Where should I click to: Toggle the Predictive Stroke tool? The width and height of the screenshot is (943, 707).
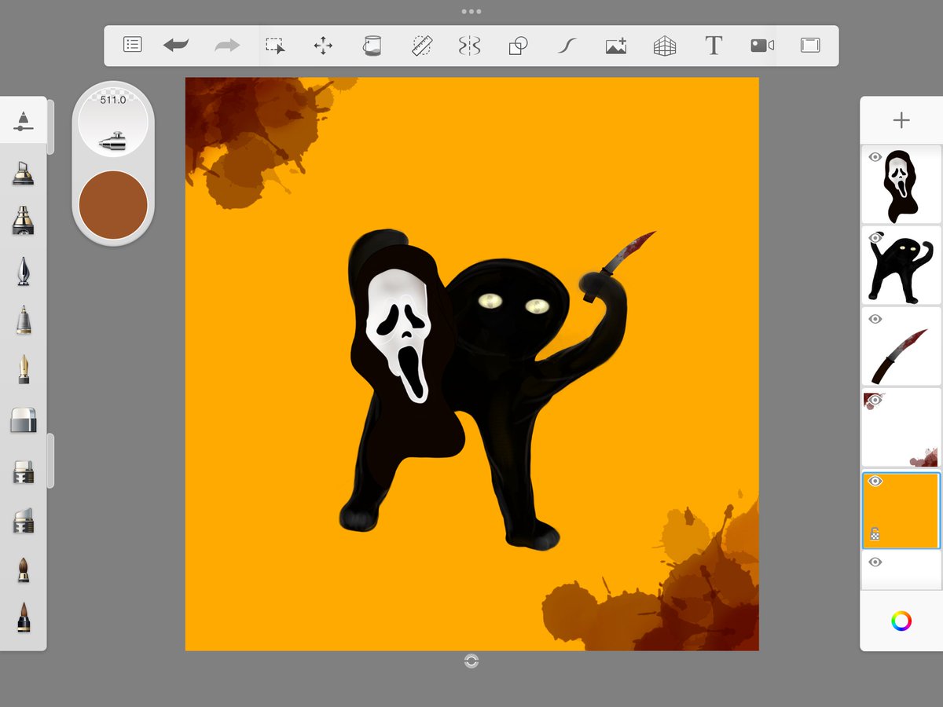point(567,46)
